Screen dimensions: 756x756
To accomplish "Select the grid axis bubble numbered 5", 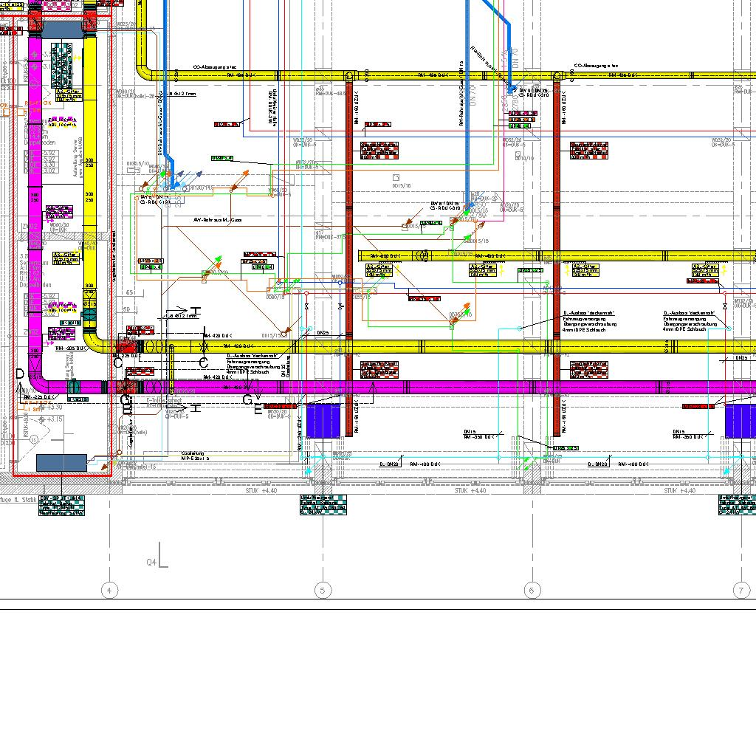I will point(323,590).
